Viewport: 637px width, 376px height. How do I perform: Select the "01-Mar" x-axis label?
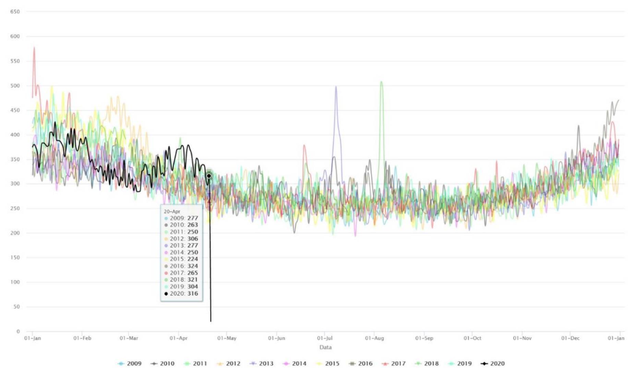129,338
